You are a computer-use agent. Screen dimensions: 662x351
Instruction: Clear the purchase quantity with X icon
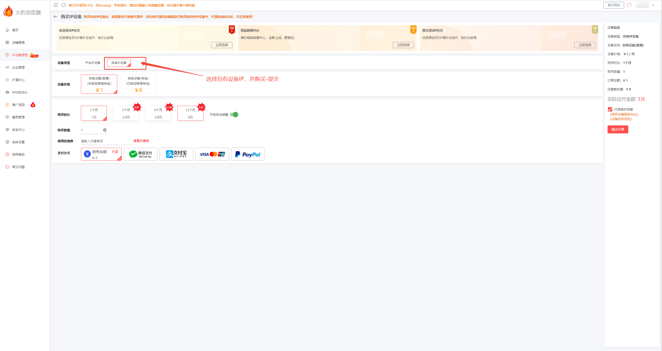click(105, 130)
